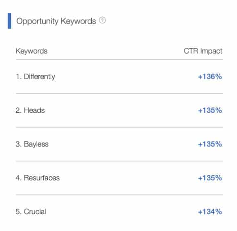237x231 pixels.
Task: Click the +135% value for Resurfaces
Action: [x=210, y=178]
